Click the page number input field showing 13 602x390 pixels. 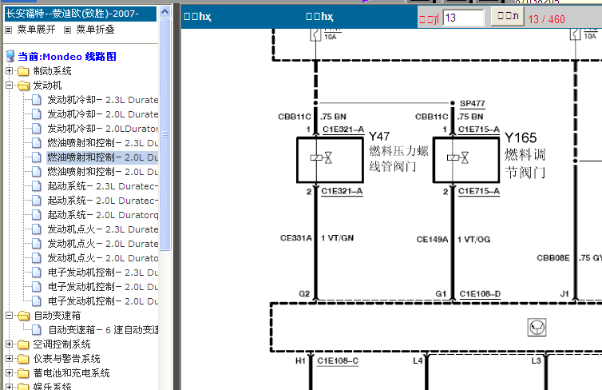[x=463, y=18]
